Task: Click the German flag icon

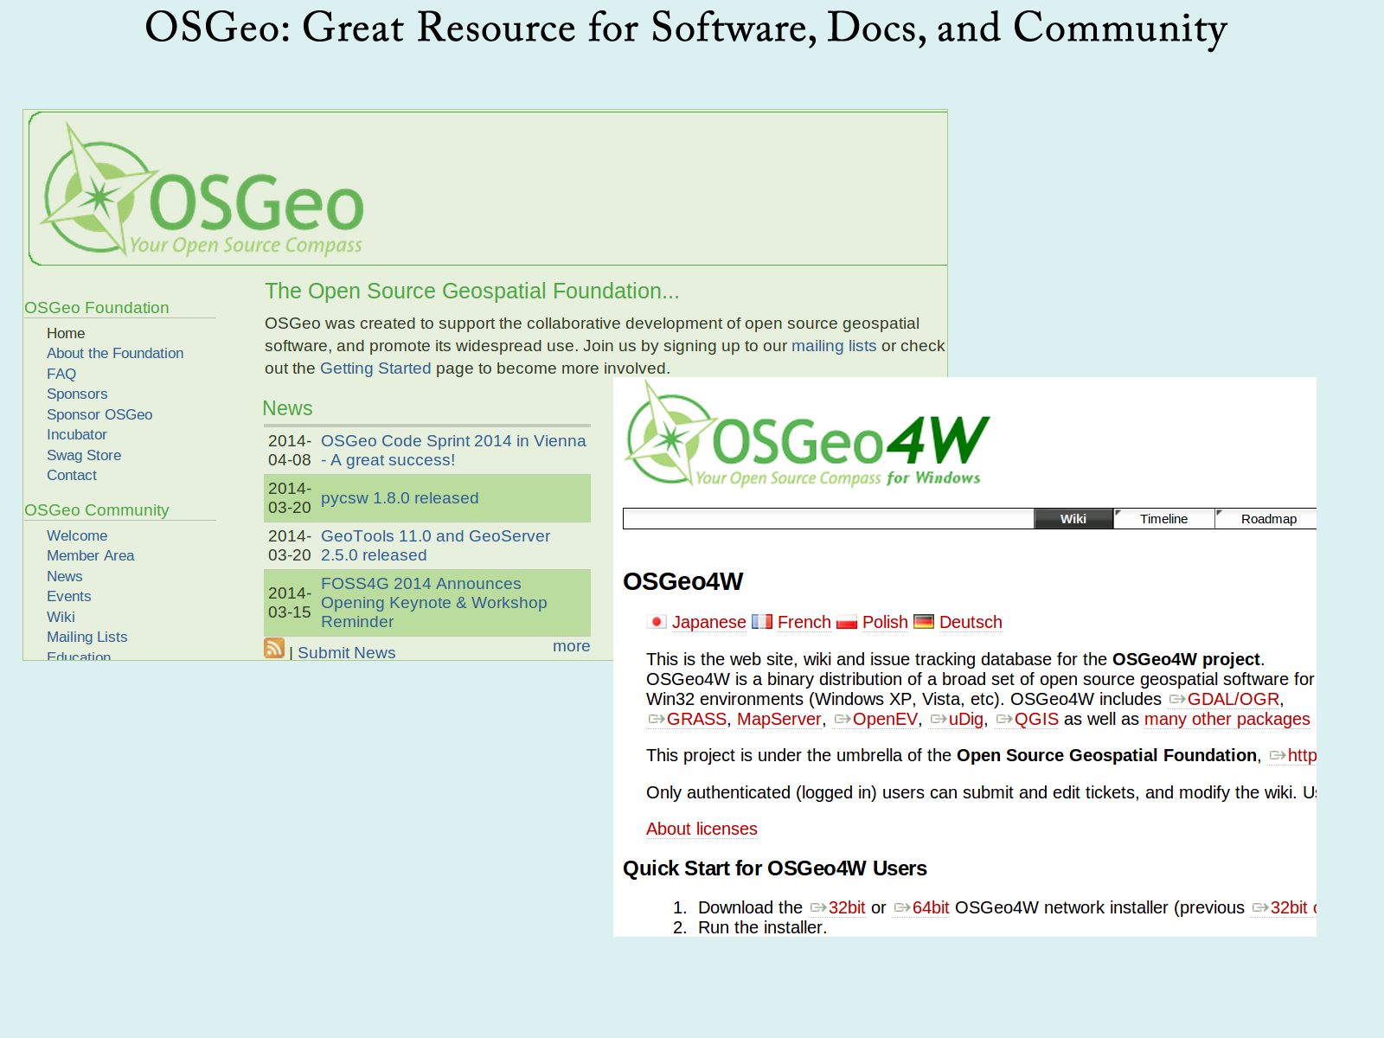Action: click(924, 622)
